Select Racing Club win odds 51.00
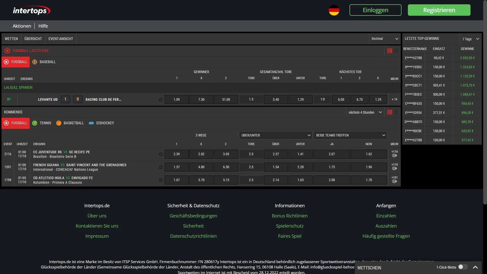Screen dimensions: 487x274 pyautogui.click(x=226, y=99)
